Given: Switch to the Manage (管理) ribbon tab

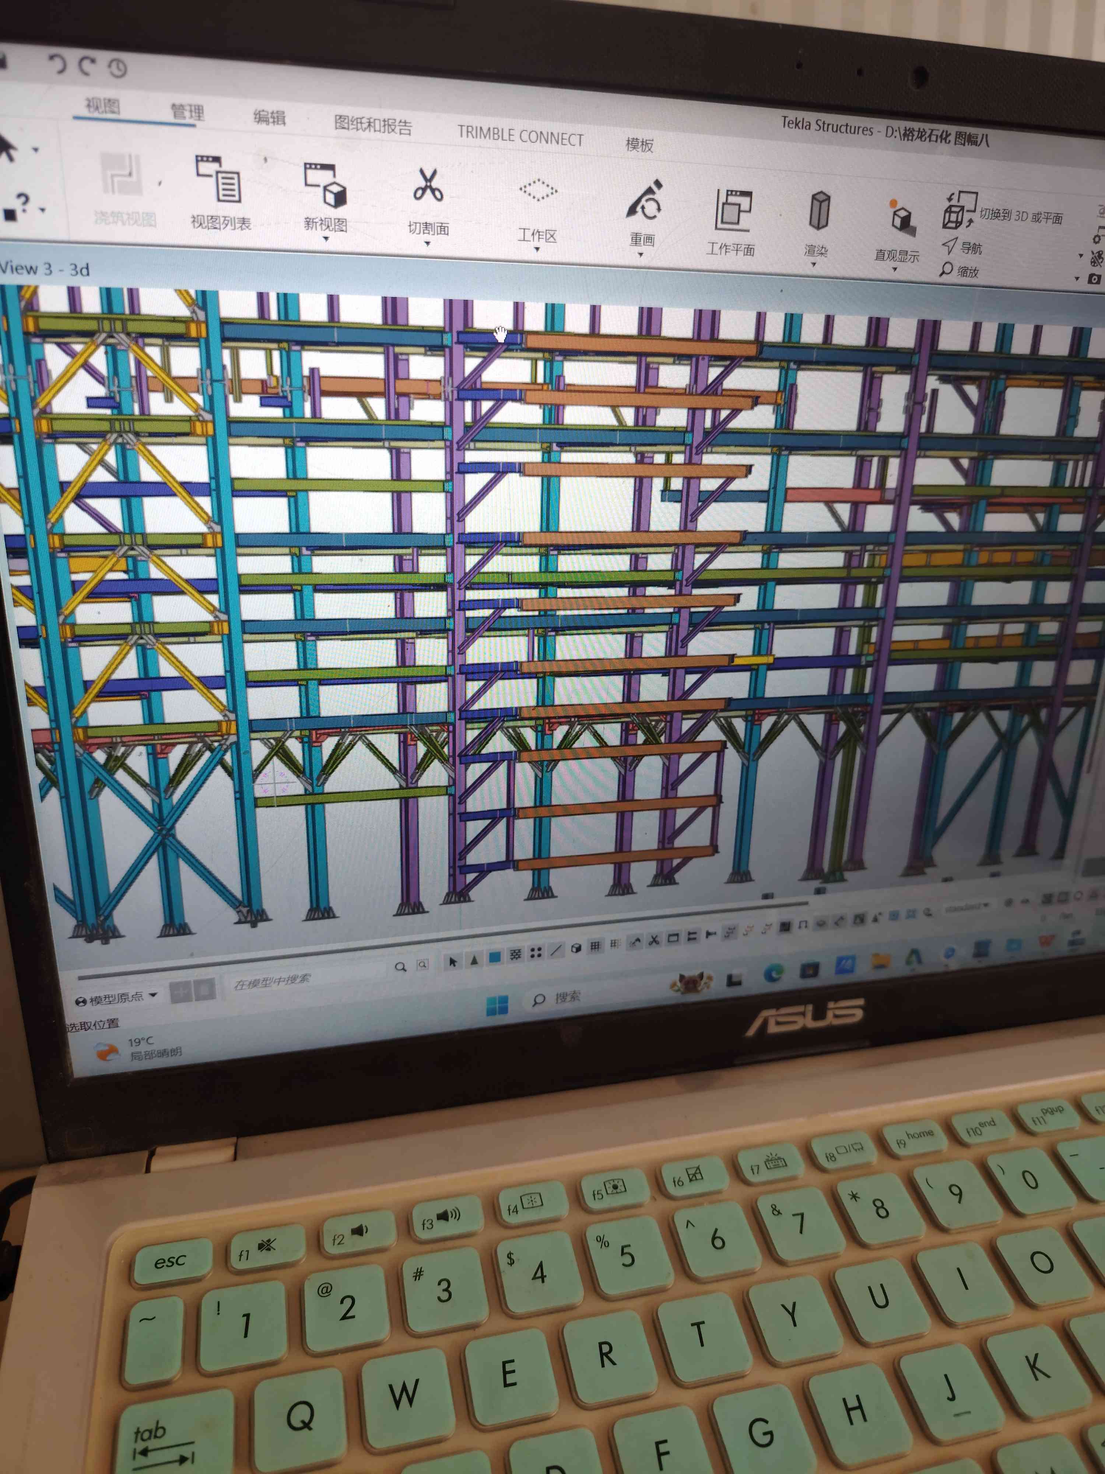Looking at the screenshot, I should click(x=187, y=111).
